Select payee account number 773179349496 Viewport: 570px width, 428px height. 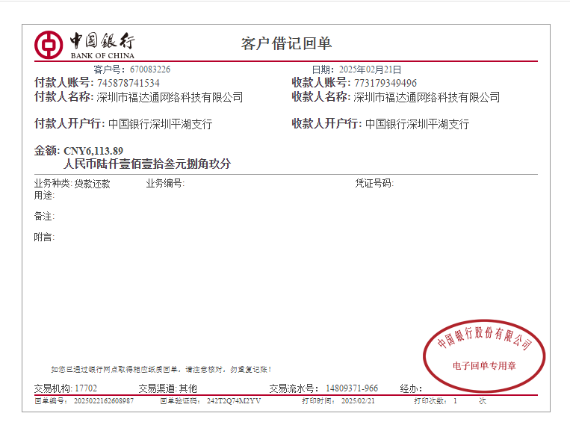tap(385, 83)
